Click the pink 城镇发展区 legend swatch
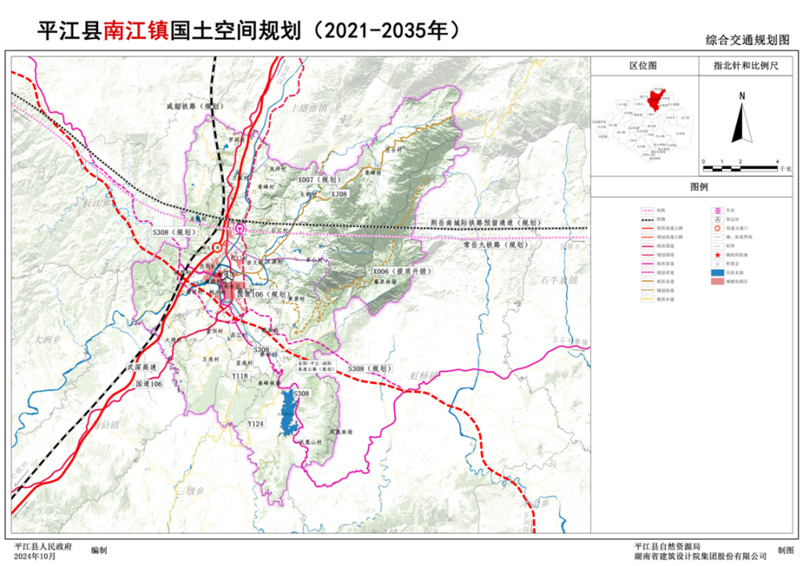 click(716, 283)
